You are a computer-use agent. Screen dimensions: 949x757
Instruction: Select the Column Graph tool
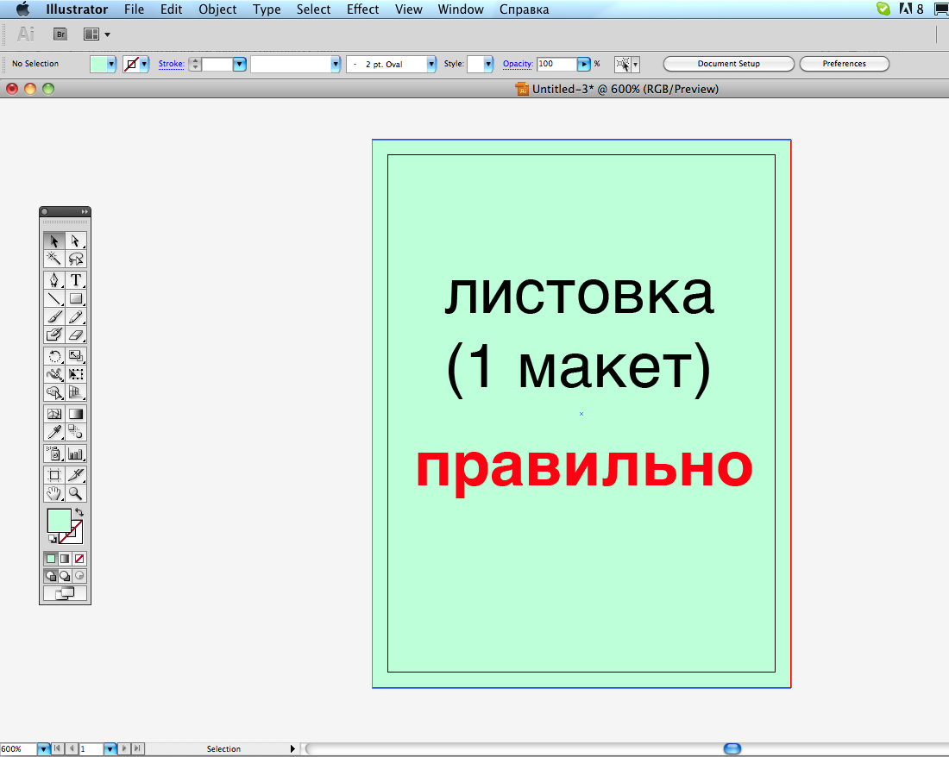(x=76, y=454)
